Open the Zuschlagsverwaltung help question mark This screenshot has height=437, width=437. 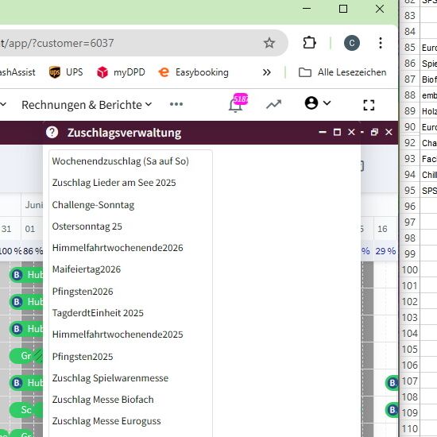[52, 132]
